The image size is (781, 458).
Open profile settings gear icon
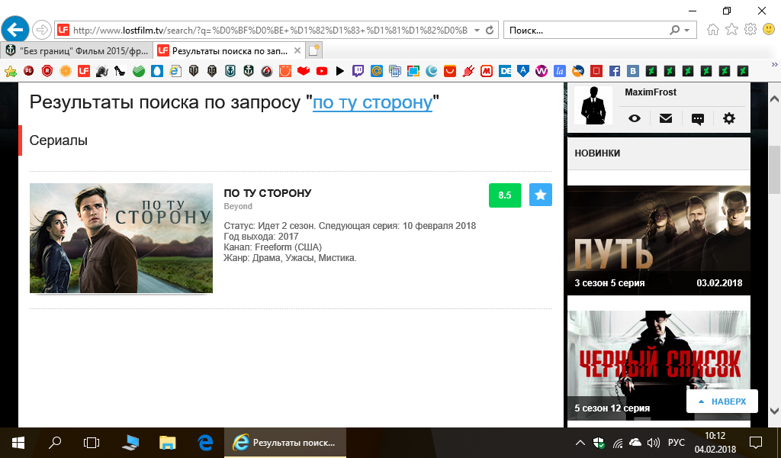[729, 118]
